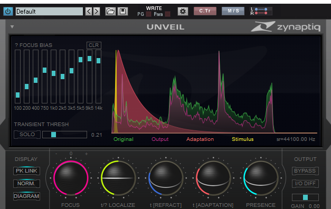Toggle the M/S mode button

point(233,11)
